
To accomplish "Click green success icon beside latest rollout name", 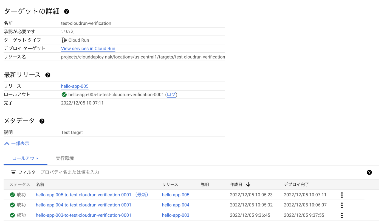I will 64,95.
